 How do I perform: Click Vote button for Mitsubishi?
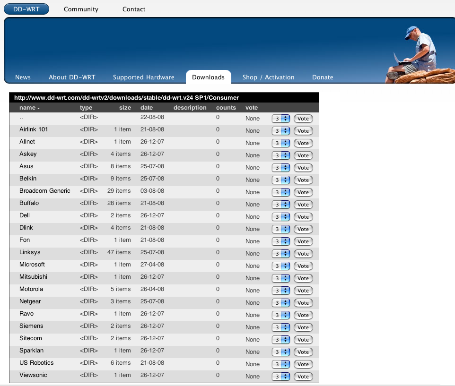(x=303, y=278)
